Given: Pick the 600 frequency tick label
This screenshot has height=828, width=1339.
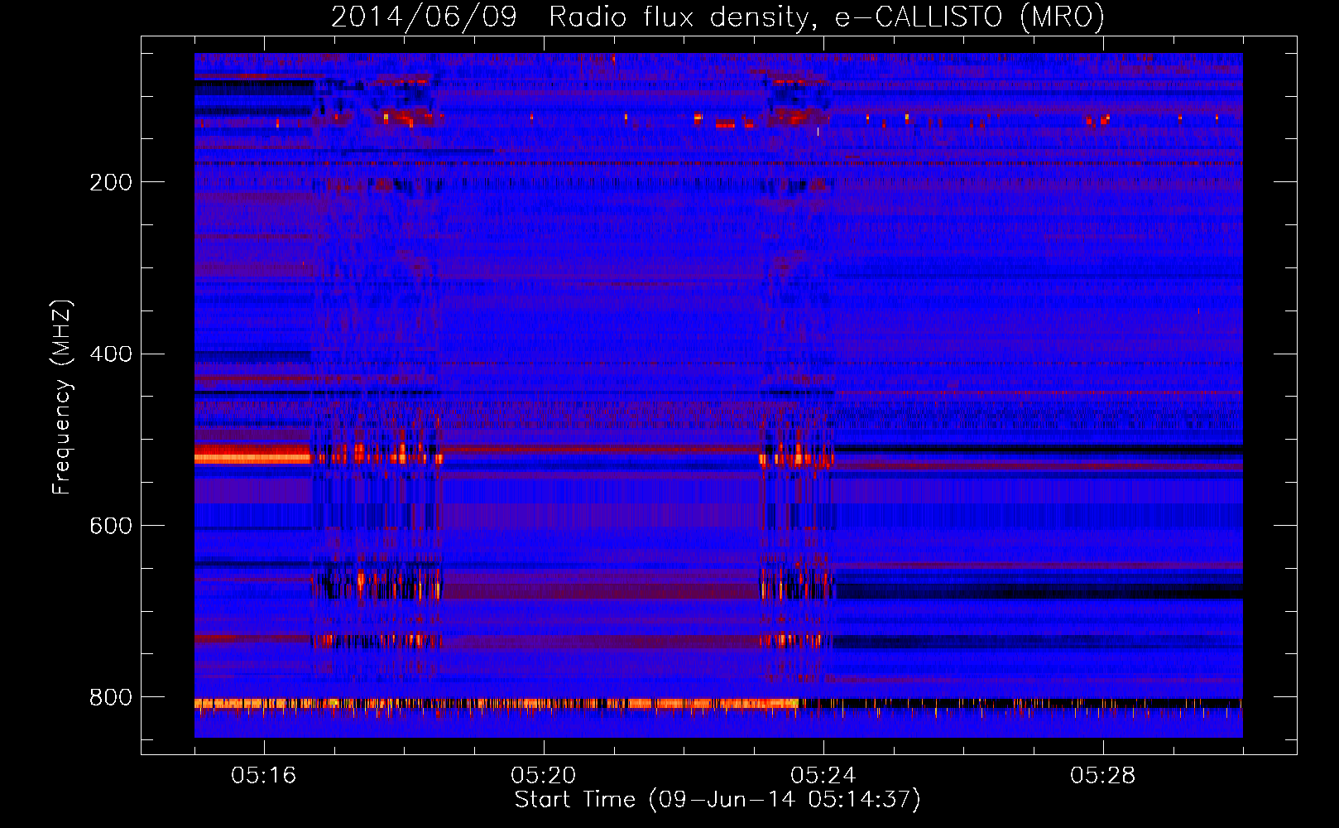Looking at the screenshot, I should point(111,526).
